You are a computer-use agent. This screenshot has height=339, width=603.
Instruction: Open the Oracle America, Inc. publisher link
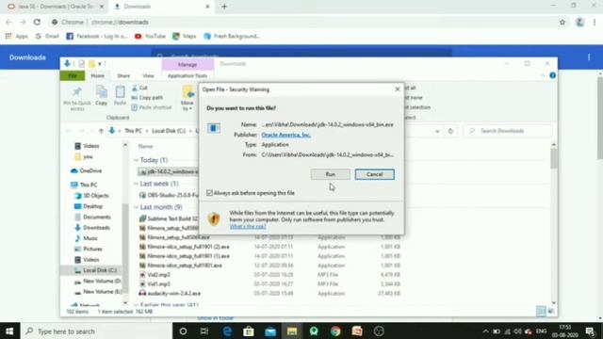[x=285, y=135]
